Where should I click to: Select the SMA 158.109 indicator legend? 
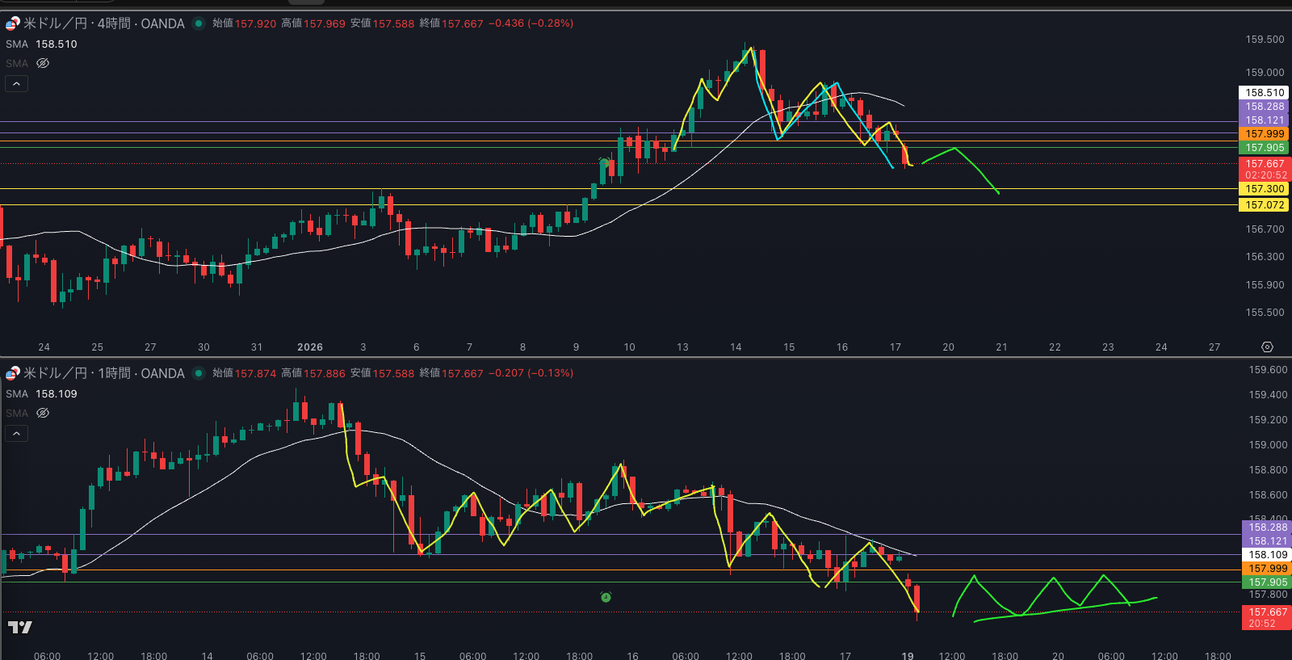pos(42,394)
